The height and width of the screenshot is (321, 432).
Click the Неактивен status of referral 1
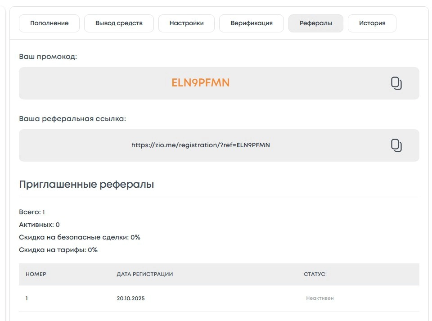coord(320,298)
